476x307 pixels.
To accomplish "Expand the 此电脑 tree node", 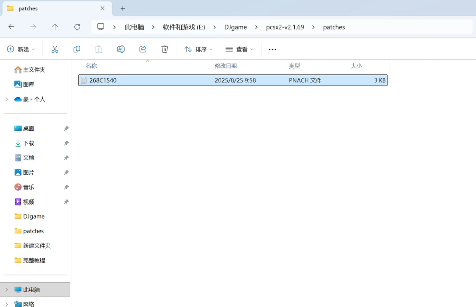I will (7, 290).
